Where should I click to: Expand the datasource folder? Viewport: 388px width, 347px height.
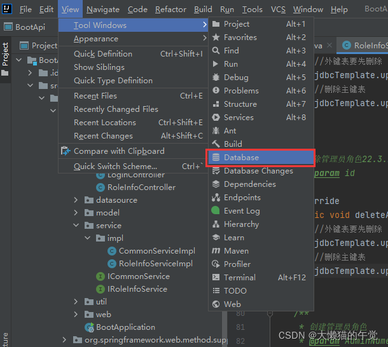[76, 200]
